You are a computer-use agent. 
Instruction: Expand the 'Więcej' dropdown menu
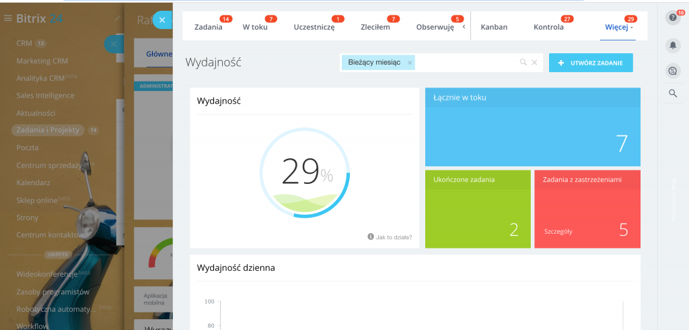click(x=619, y=28)
